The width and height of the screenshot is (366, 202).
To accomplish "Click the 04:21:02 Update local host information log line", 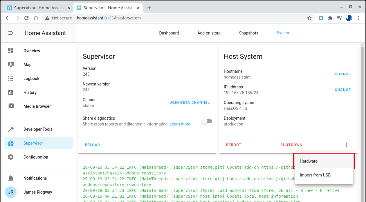I will click(x=190, y=196).
